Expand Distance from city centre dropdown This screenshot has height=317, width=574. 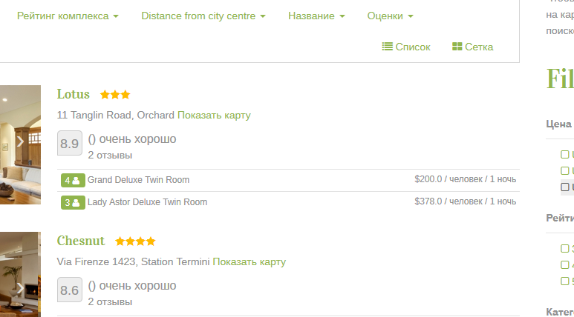click(203, 16)
